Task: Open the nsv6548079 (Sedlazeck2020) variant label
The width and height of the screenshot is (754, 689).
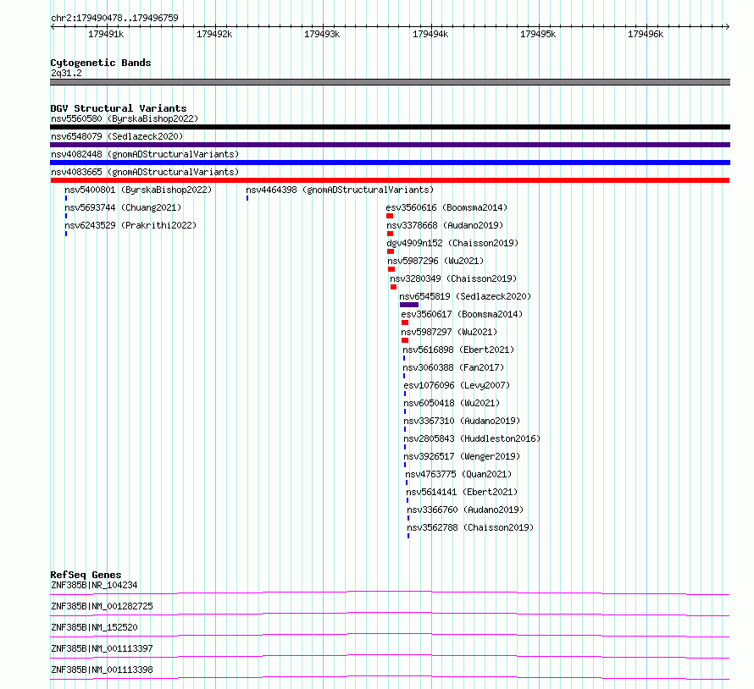Action: pyautogui.click(x=117, y=136)
